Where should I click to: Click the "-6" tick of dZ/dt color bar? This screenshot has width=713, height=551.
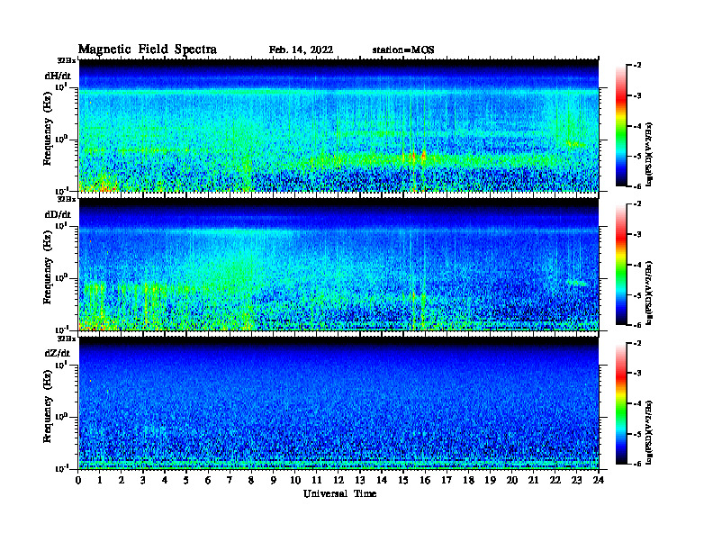click(637, 464)
